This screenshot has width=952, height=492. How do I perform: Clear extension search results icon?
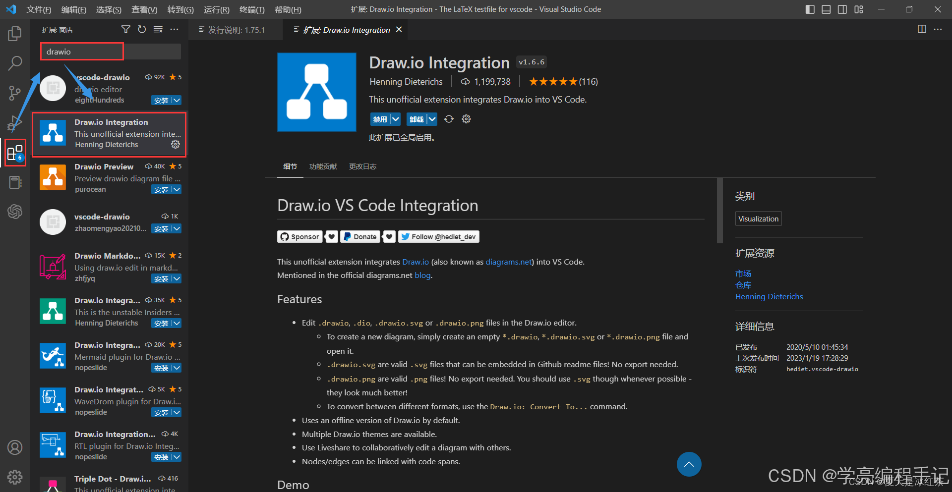click(x=158, y=30)
